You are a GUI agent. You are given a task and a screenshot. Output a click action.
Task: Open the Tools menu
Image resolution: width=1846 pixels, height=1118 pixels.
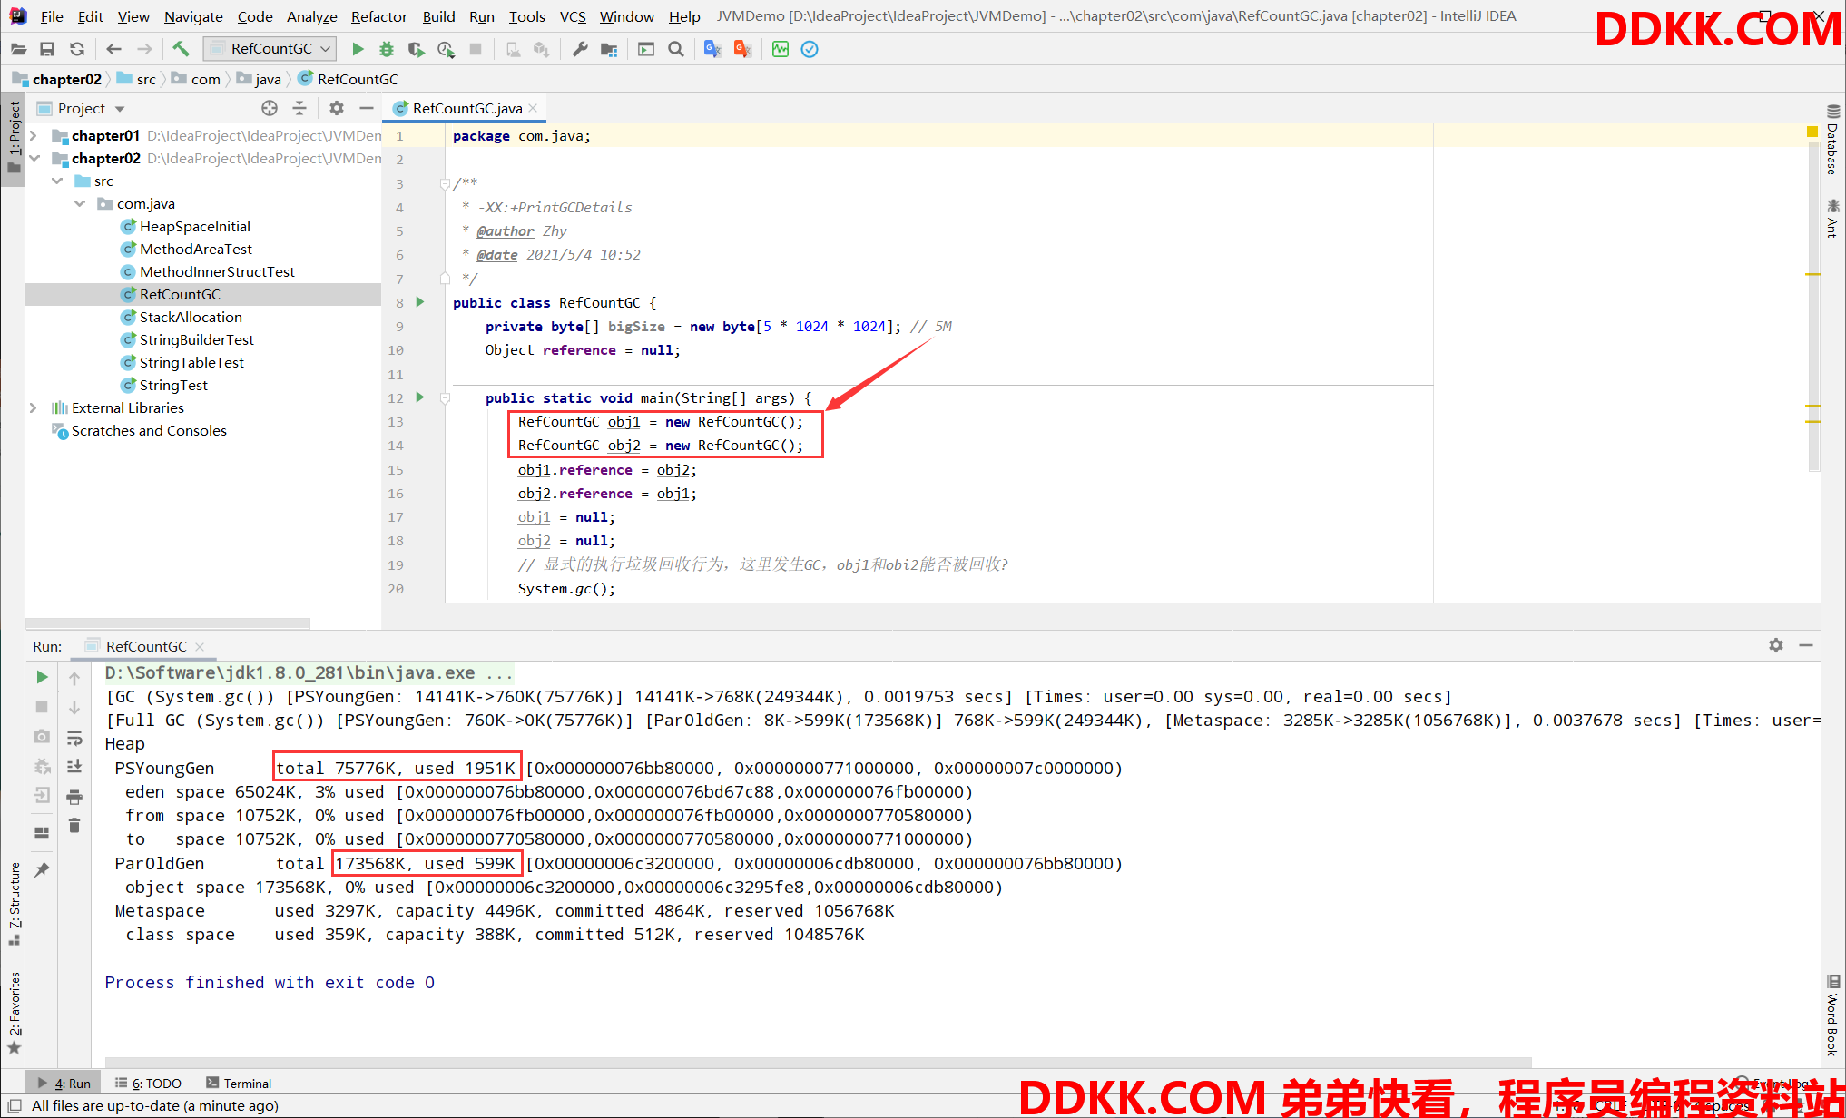526,16
